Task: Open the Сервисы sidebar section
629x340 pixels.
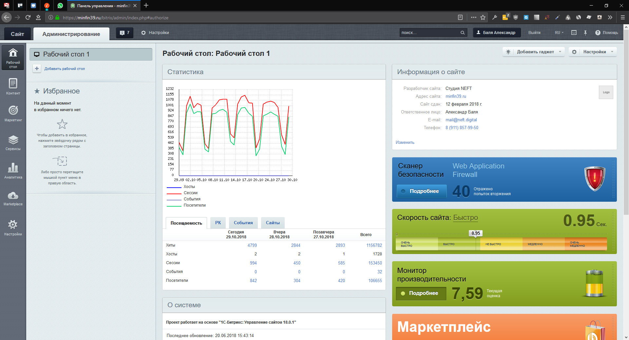Action: coord(13,143)
